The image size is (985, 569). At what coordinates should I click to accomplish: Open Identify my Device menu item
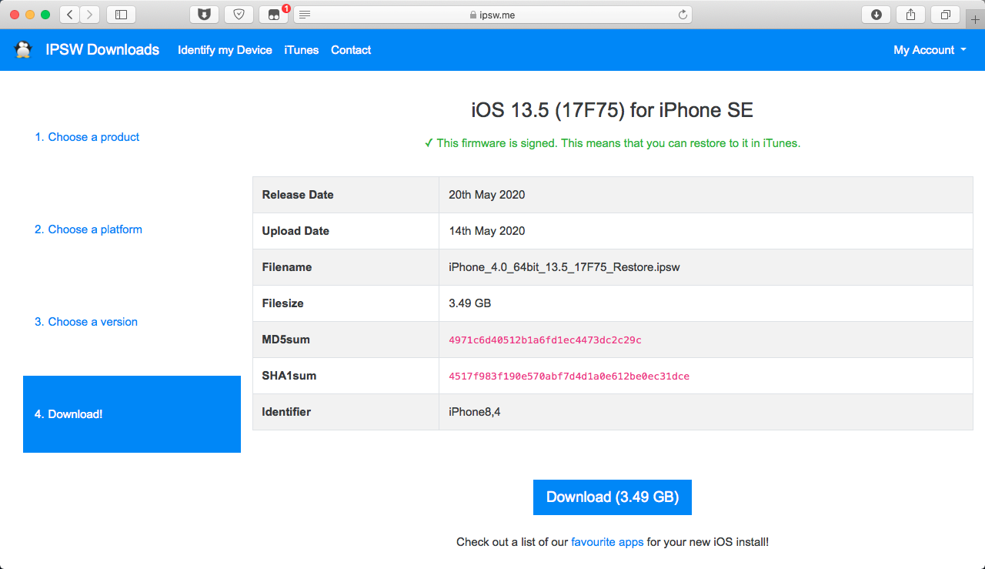coord(225,50)
